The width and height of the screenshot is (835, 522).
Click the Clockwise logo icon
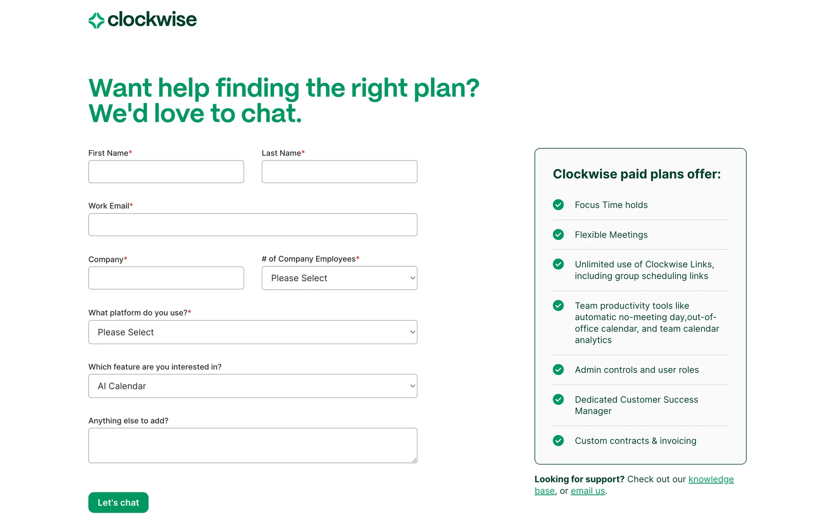[x=96, y=20]
